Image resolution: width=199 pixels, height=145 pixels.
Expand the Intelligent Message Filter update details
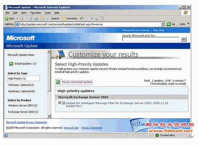[x=64, y=103]
